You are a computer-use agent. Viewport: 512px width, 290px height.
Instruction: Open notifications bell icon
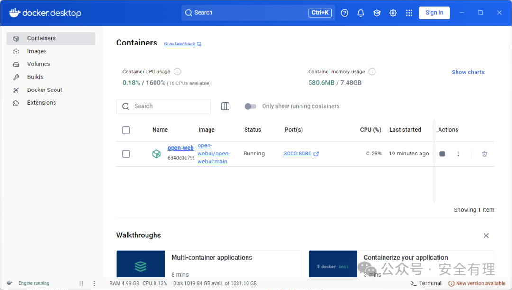point(360,13)
